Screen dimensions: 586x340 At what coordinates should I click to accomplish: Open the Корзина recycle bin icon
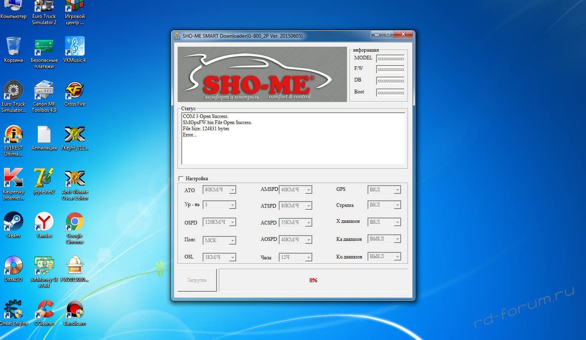(14, 50)
